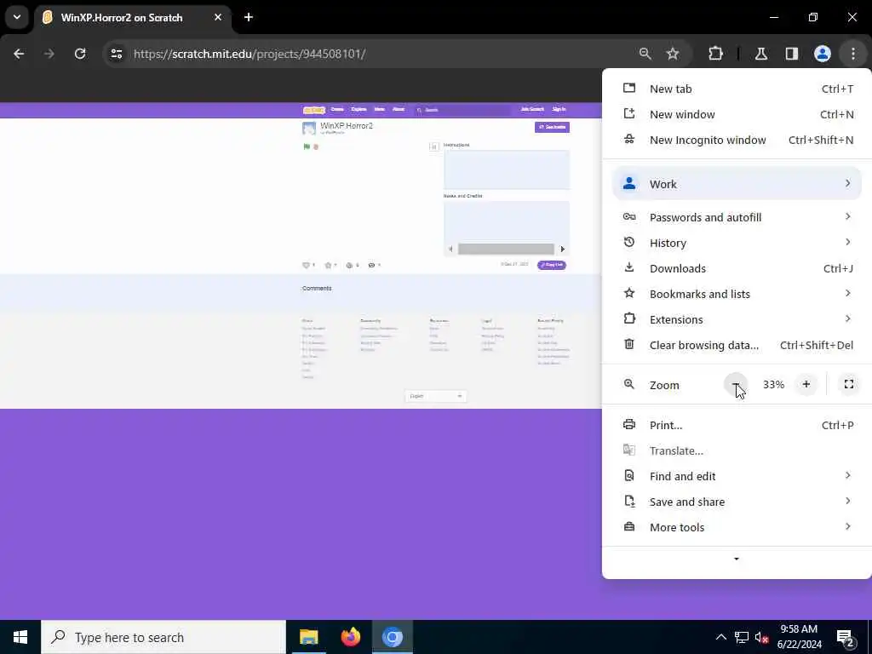Viewport: 872px width, 654px height.
Task: Choose New tab from the menu
Action: [x=737, y=89]
